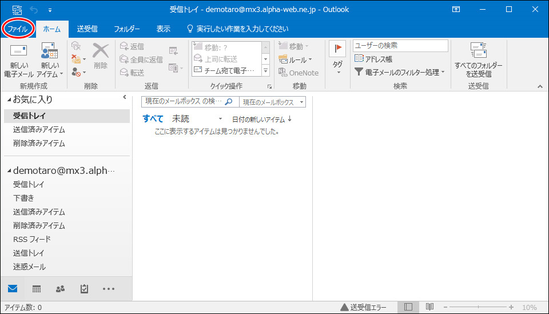Minimize the folder pane with arrow
Image resolution: width=549 pixels, height=314 pixels.
click(125, 97)
